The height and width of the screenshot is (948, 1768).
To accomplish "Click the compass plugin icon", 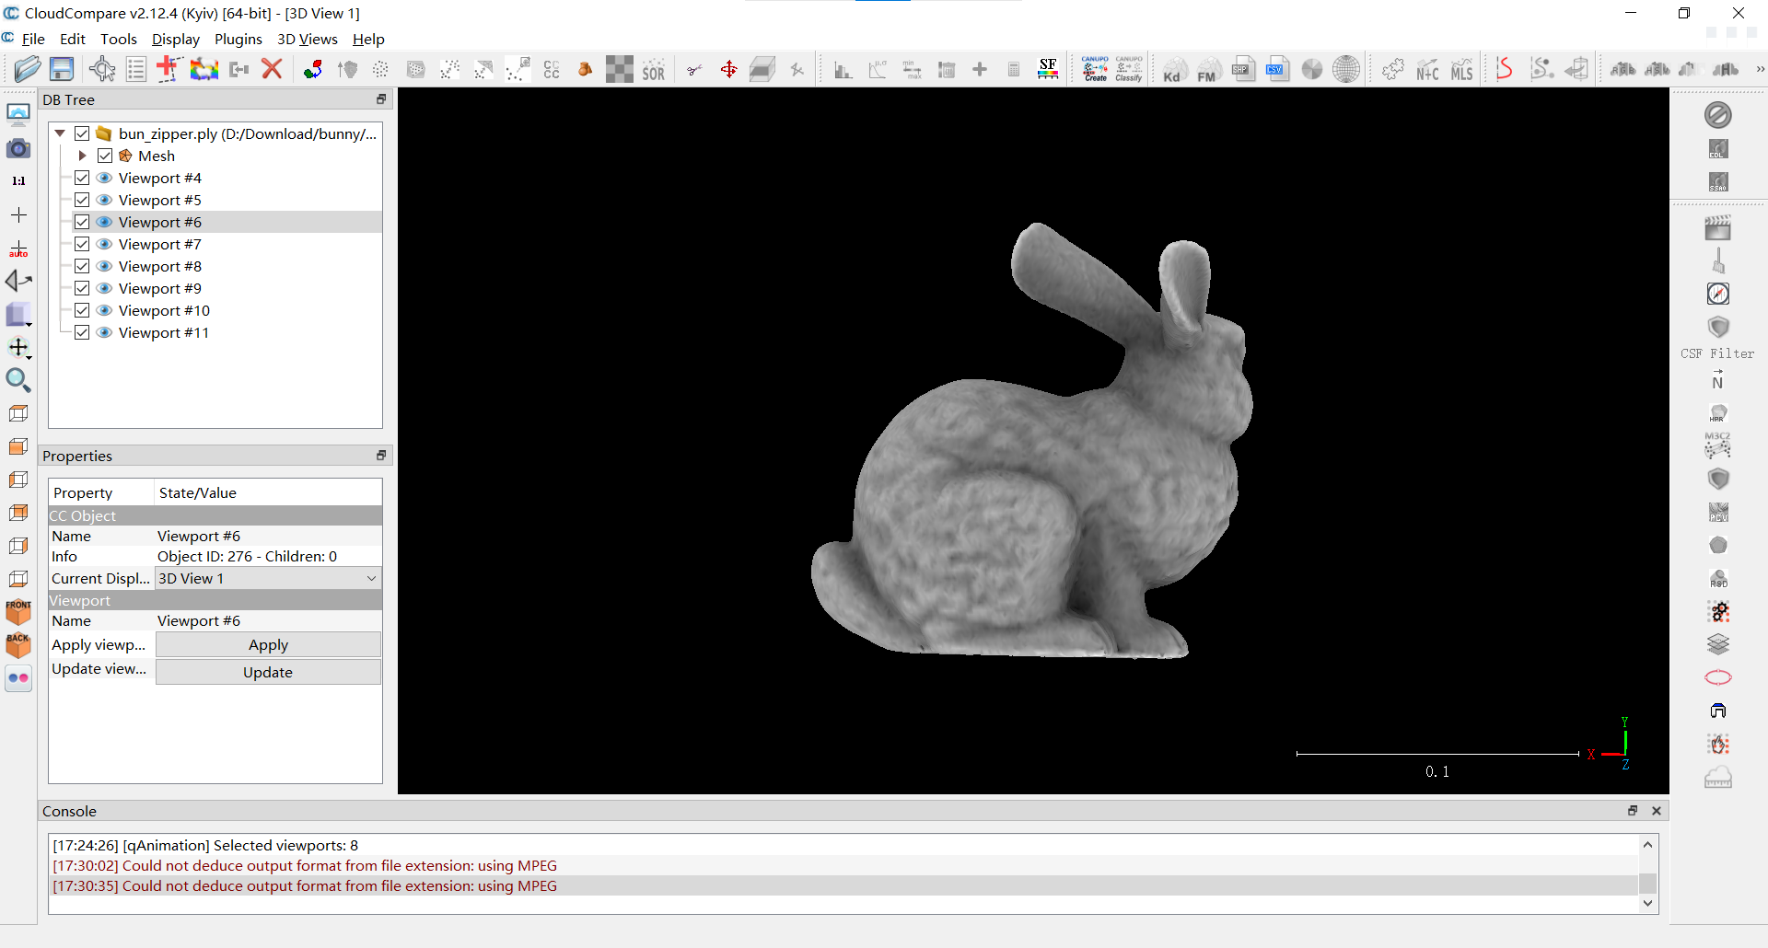I will point(1717,294).
